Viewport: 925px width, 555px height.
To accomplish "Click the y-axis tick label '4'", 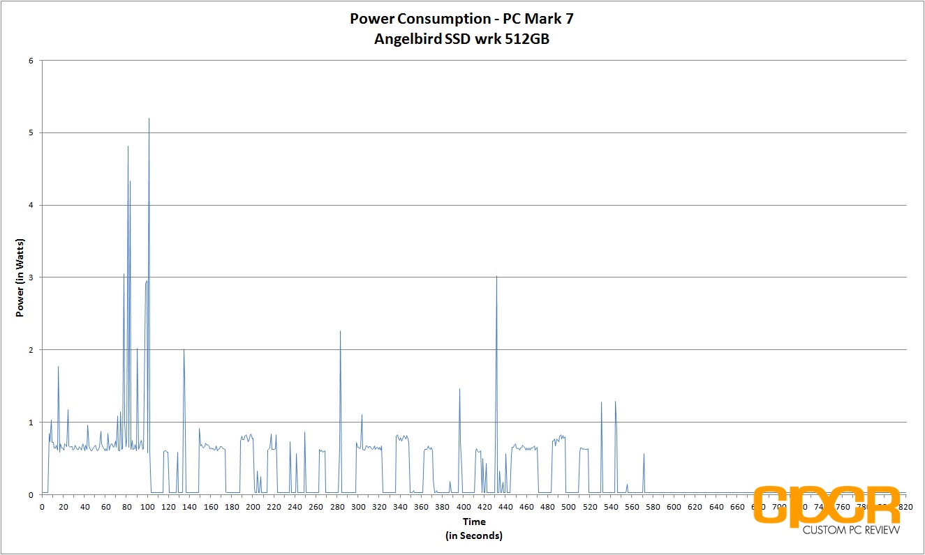I will pyautogui.click(x=31, y=205).
